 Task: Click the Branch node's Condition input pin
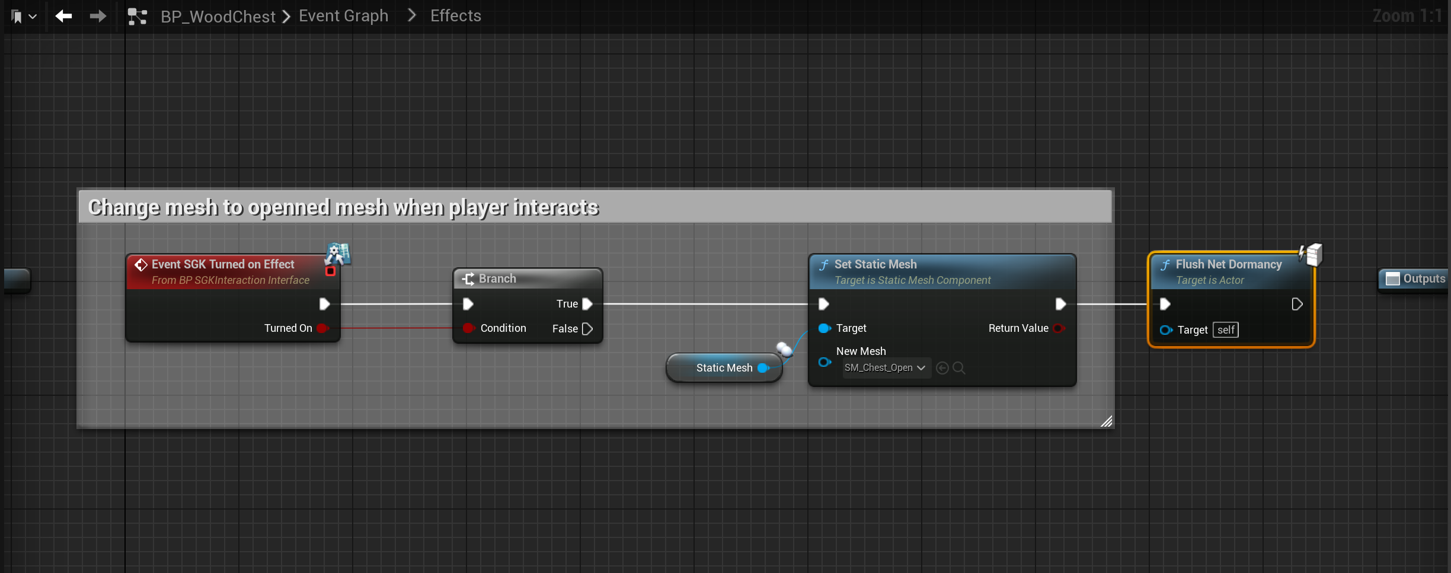(x=469, y=328)
